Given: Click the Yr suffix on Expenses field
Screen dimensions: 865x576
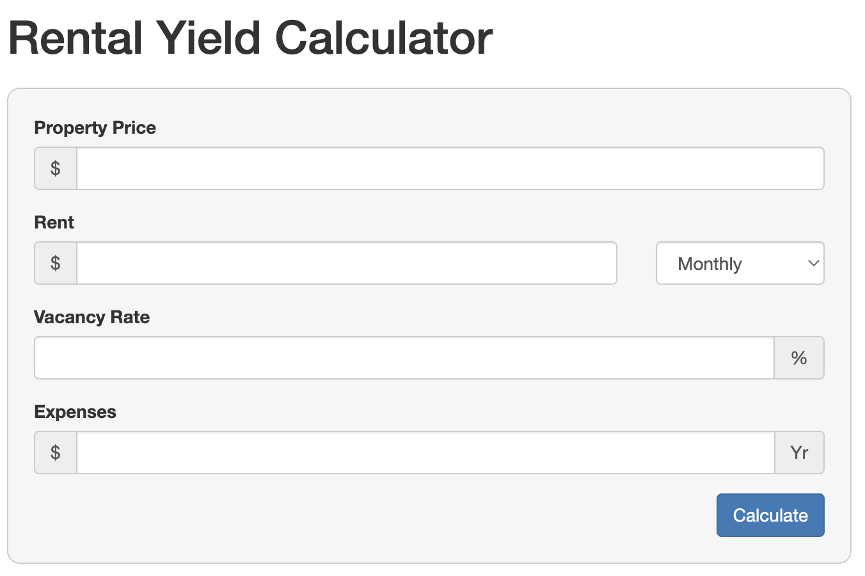Looking at the screenshot, I should (x=799, y=452).
